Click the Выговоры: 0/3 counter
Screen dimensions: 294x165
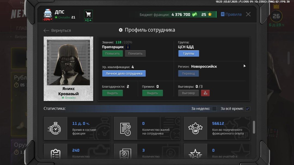190,87
